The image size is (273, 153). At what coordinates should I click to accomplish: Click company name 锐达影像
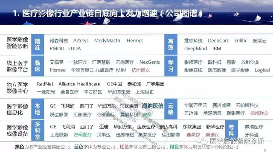click(59, 114)
